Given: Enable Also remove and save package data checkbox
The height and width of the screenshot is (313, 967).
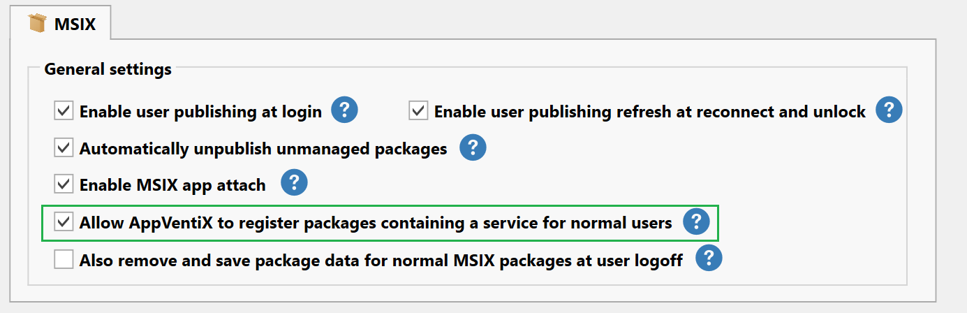Looking at the screenshot, I should click(64, 260).
